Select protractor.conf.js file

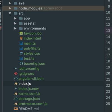point(33,104)
